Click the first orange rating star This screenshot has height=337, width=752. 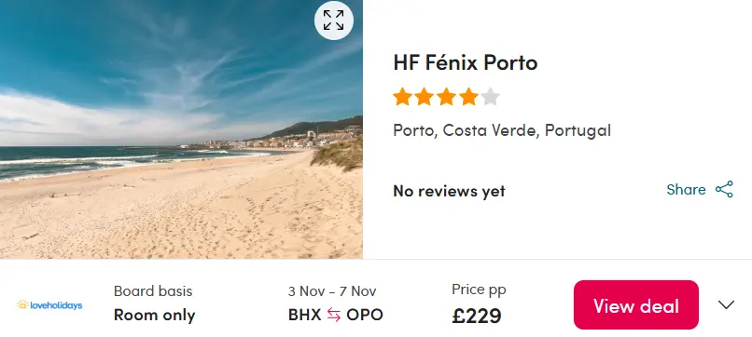pos(402,97)
